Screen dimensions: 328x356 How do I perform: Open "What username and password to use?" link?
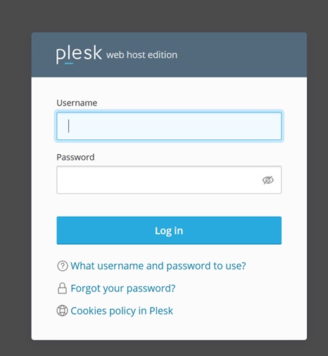click(x=158, y=266)
